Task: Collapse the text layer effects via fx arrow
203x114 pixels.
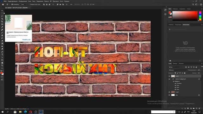Action: [x=200, y=79]
